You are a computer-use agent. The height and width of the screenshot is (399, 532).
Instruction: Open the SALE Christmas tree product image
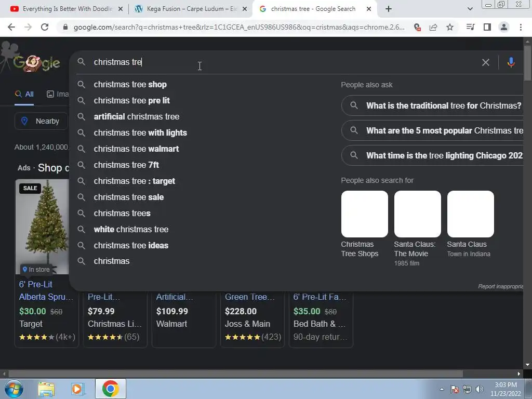[42, 227]
